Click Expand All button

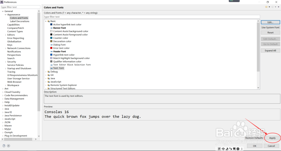[x=270, y=51]
